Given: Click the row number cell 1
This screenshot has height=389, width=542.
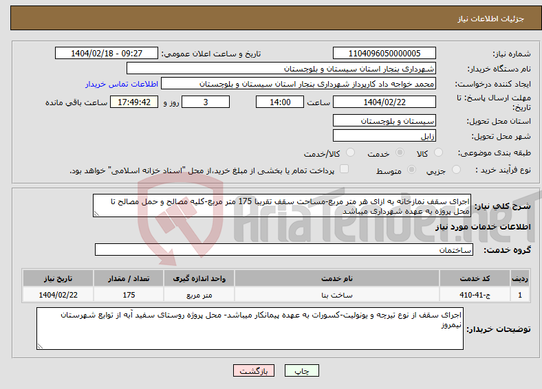Looking at the screenshot, I should (520, 295).
